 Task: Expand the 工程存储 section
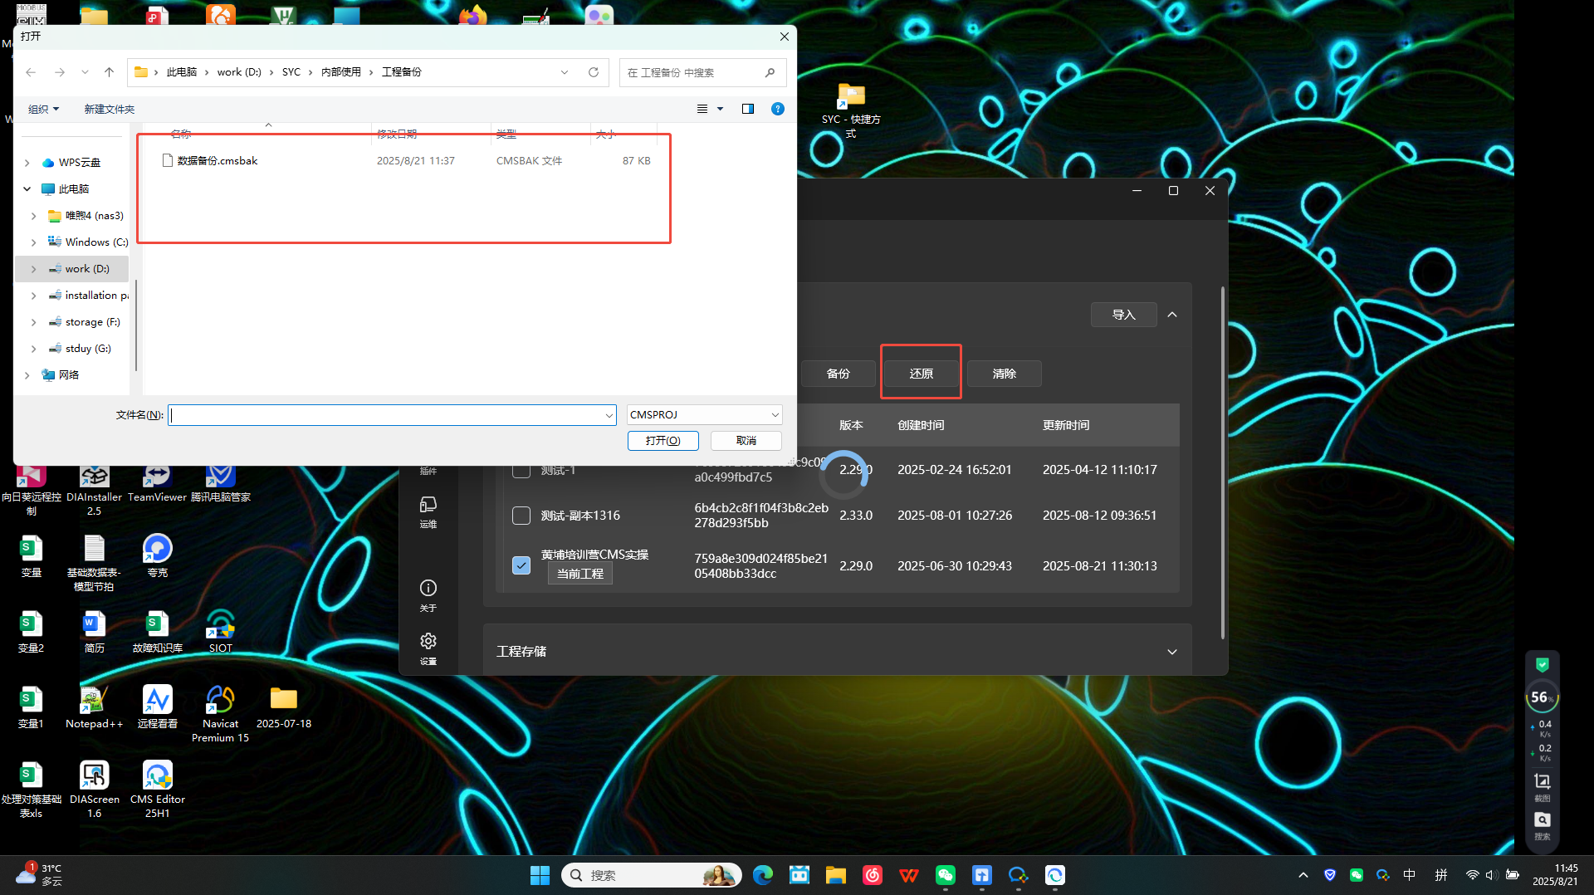click(1171, 652)
